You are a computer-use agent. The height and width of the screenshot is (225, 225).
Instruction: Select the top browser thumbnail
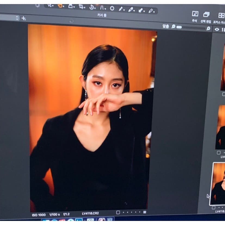coord(223,67)
